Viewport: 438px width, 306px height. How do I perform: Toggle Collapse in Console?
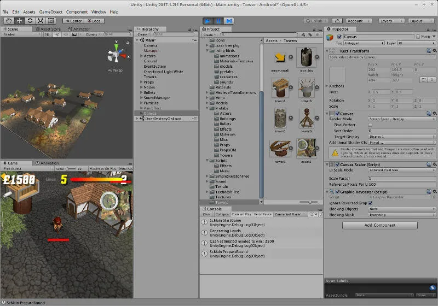[x=222, y=214]
